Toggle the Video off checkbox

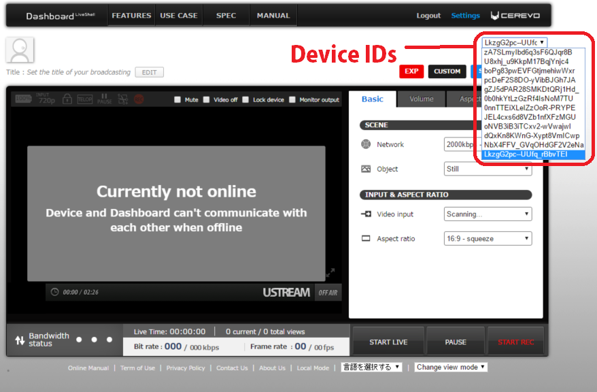(206, 99)
